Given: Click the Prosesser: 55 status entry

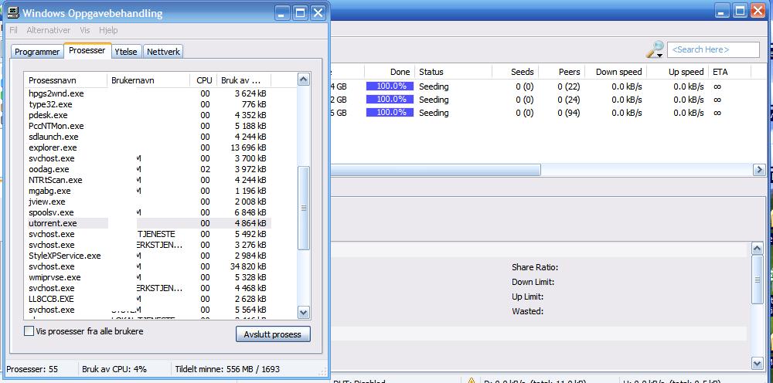Looking at the screenshot, I should [32, 369].
